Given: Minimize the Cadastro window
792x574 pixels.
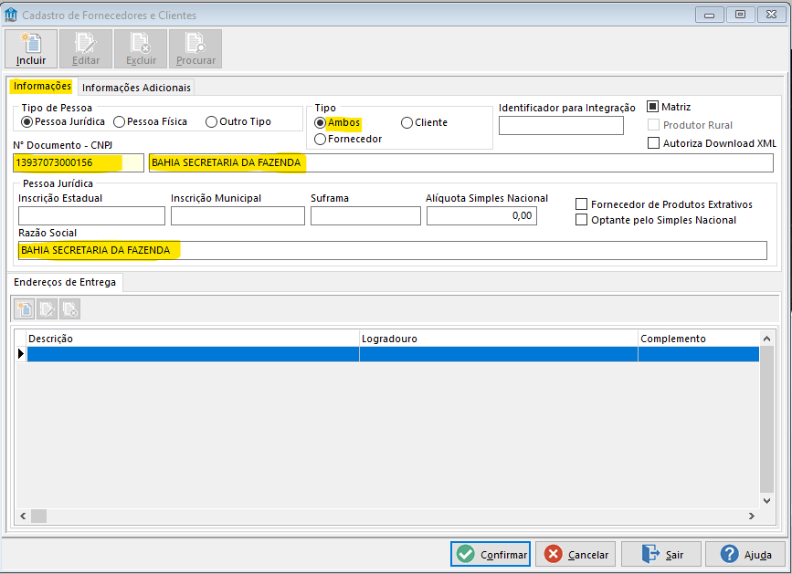Looking at the screenshot, I should click(x=709, y=15).
